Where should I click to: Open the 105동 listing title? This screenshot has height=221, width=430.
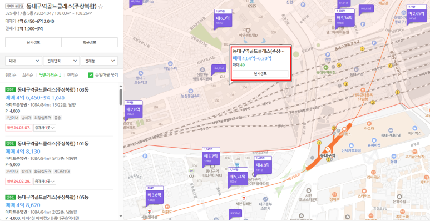pos(53,197)
